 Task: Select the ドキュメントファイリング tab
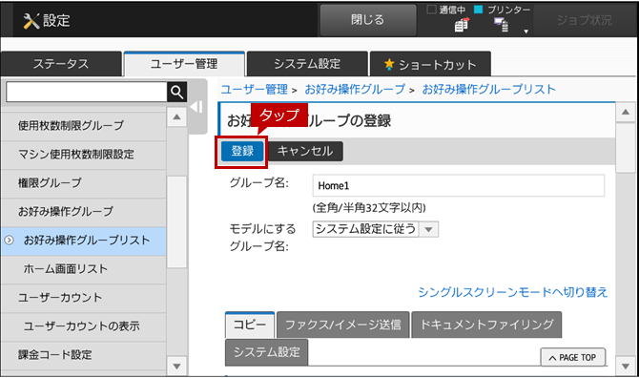pos(486,325)
